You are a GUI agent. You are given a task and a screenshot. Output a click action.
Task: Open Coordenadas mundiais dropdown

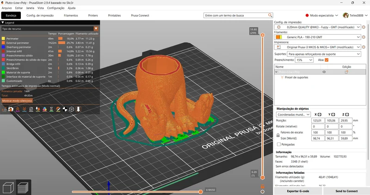293,114
